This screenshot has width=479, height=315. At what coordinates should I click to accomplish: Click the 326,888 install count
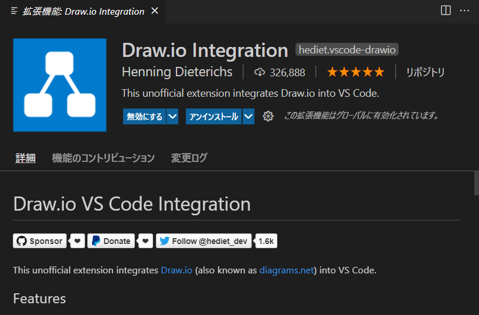(280, 72)
